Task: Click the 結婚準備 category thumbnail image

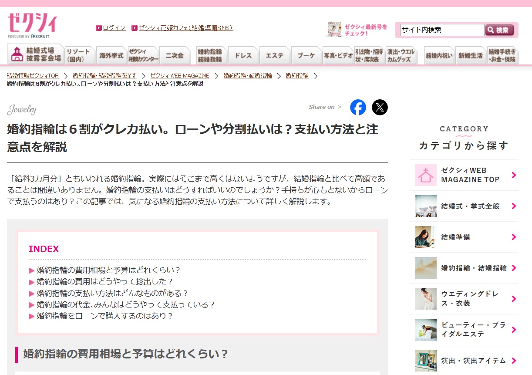Action: [425, 237]
